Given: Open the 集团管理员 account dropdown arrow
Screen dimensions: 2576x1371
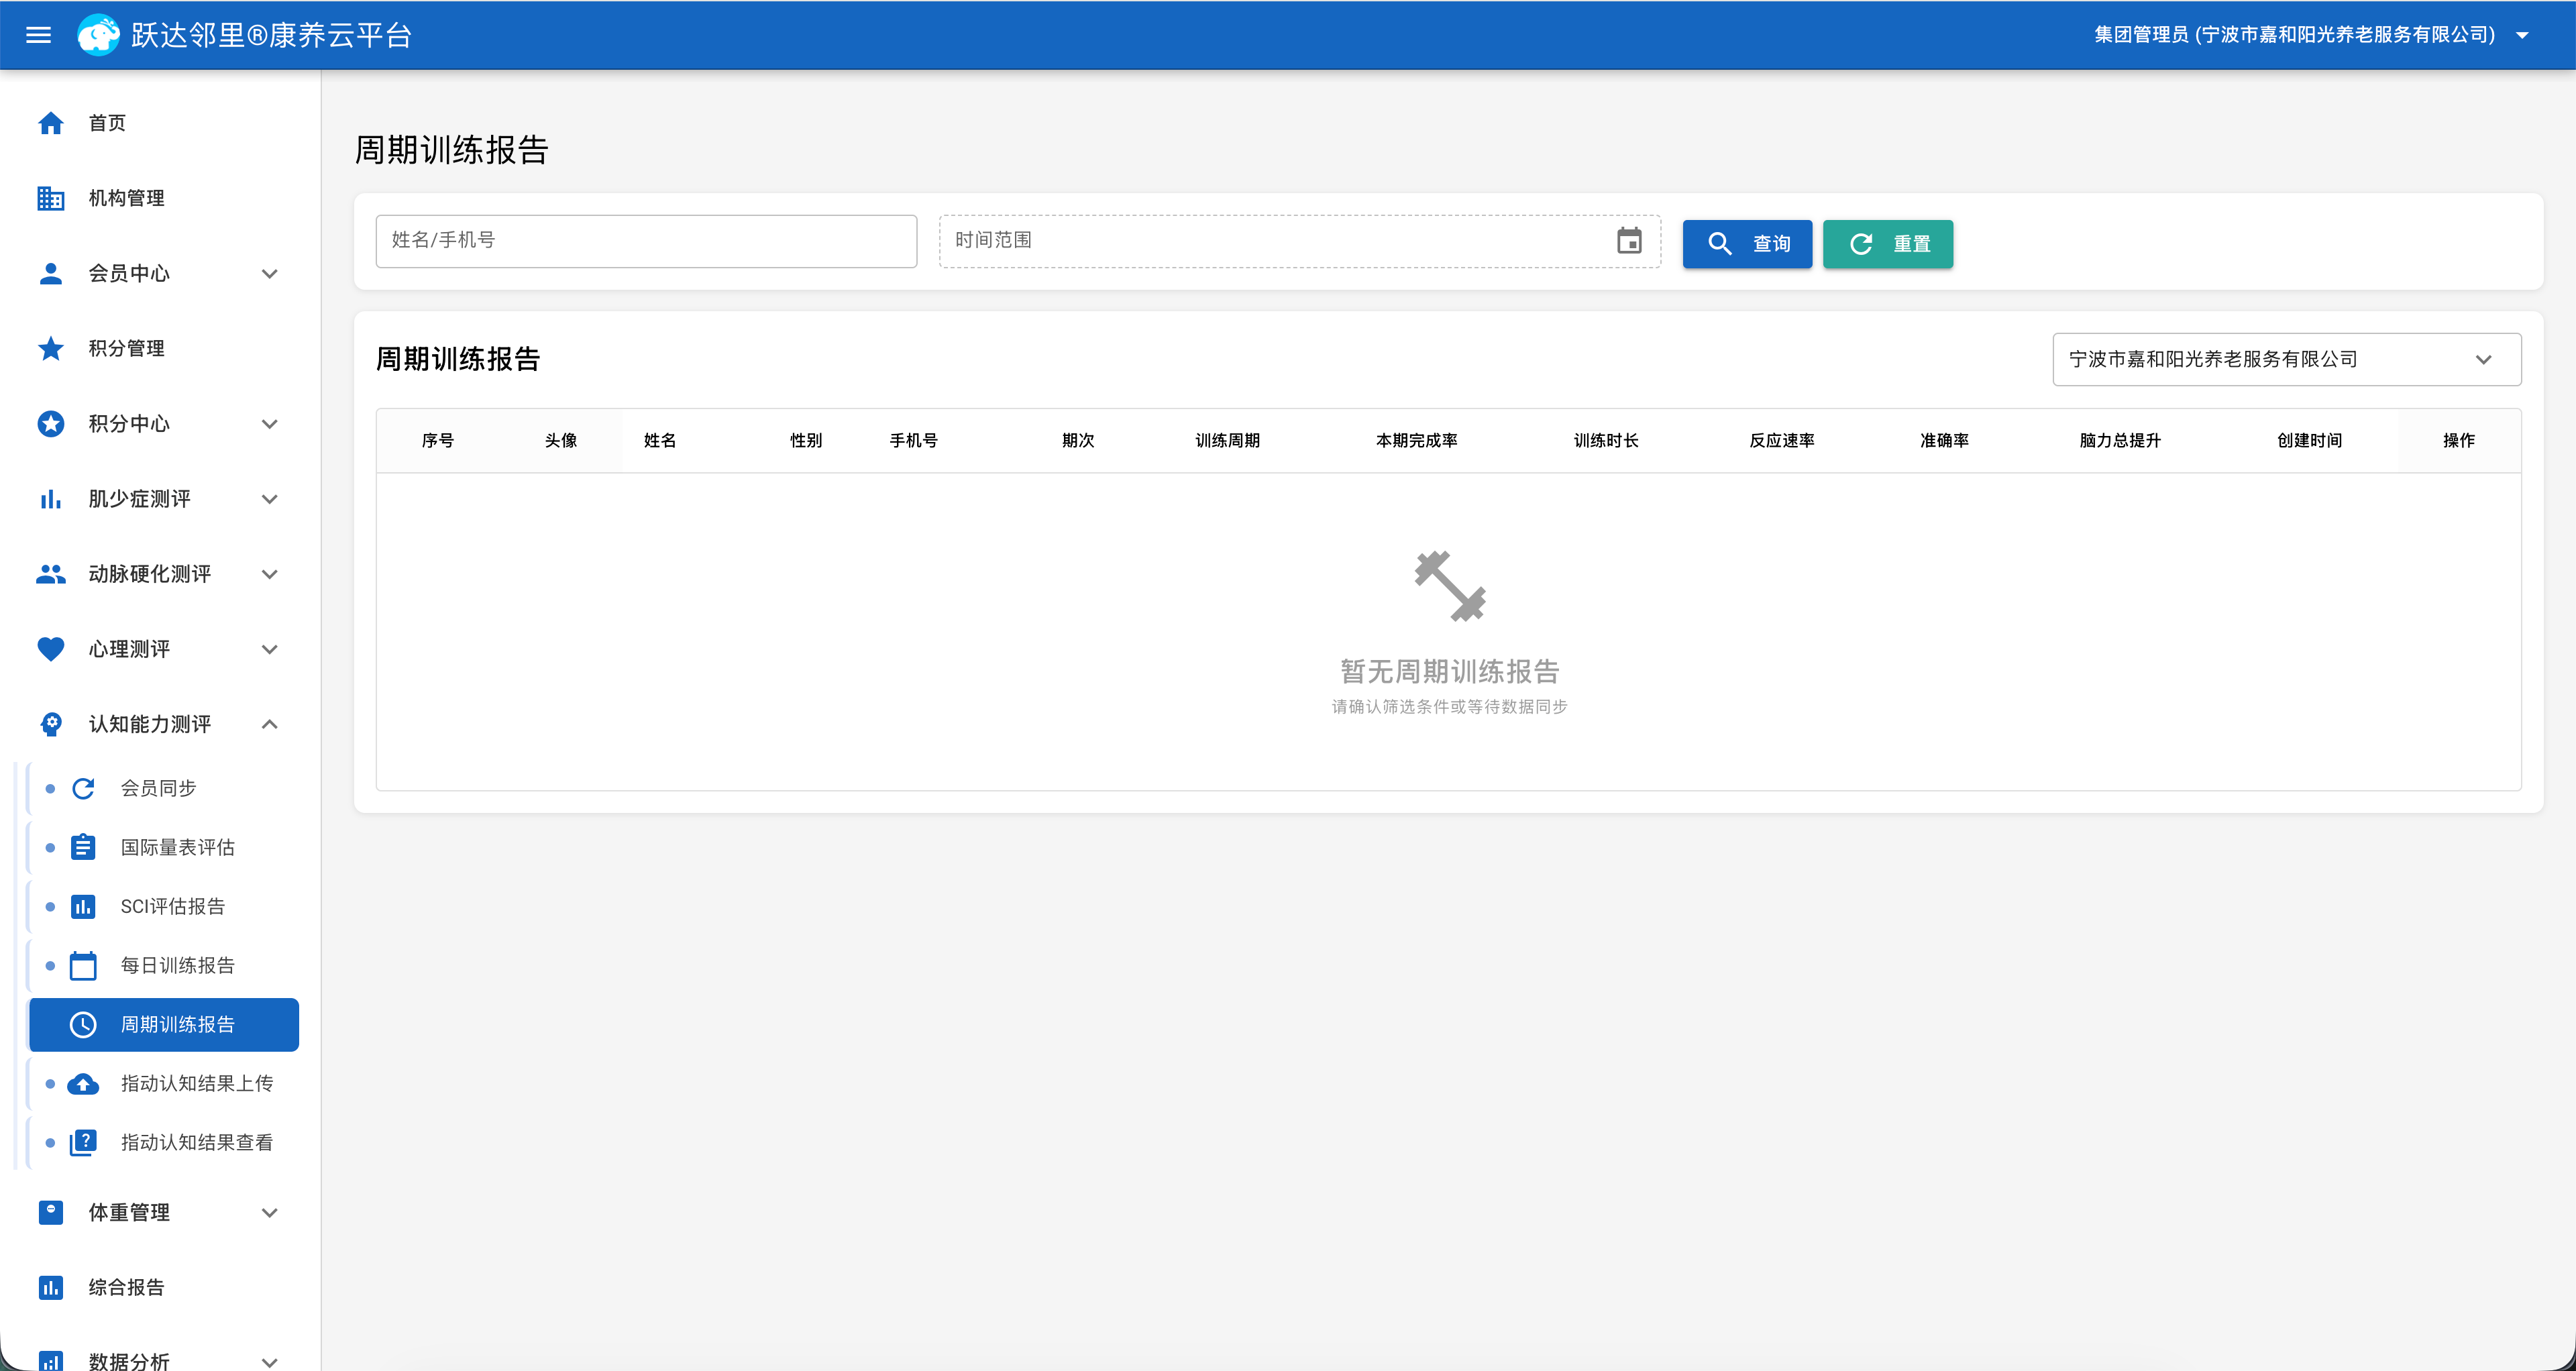Looking at the screenshot, I should tap(2523, 35).
